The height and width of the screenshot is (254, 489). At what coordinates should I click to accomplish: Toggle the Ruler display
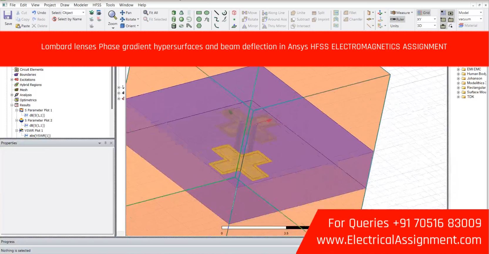(397, 19)
